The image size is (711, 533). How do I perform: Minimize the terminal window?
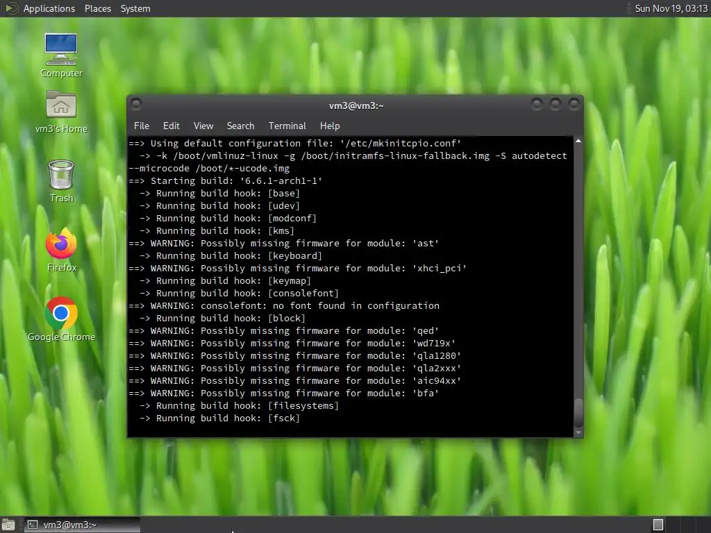537,104
